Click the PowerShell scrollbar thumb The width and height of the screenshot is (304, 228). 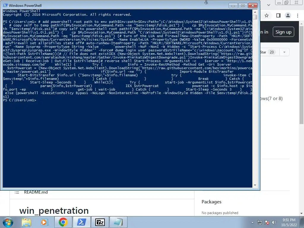coord(255,17)
